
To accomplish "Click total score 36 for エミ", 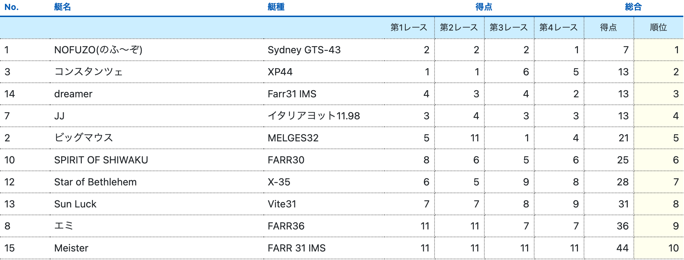I will pos(622,226).
